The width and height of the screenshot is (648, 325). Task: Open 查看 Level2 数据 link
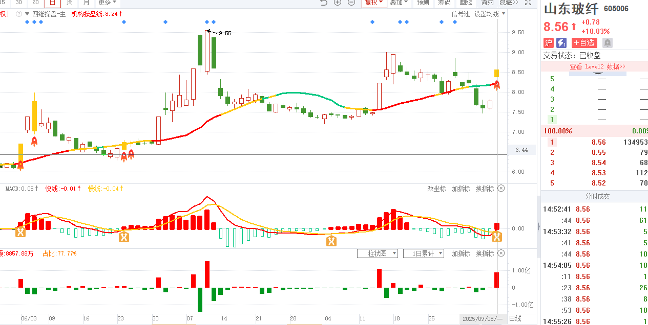tap(597, 66)
